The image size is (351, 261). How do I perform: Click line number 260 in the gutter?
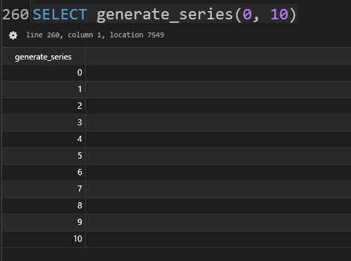click(15, 15)
